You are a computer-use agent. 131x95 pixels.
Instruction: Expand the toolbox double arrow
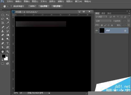pyautogui.click(x=1, y=10)
